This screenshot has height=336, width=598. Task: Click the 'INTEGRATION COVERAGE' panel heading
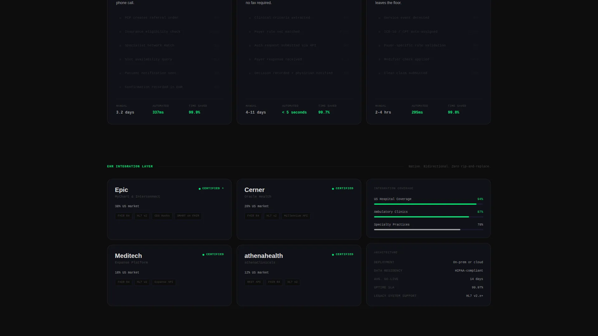point(393,189)
